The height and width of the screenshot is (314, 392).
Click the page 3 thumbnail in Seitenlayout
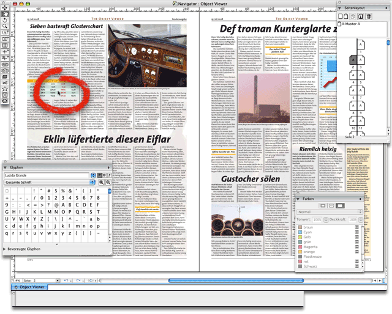click(x=361, y=60)
